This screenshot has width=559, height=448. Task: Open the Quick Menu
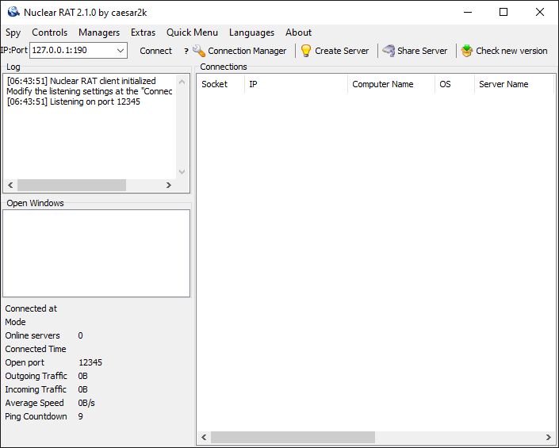click(192, 33)
